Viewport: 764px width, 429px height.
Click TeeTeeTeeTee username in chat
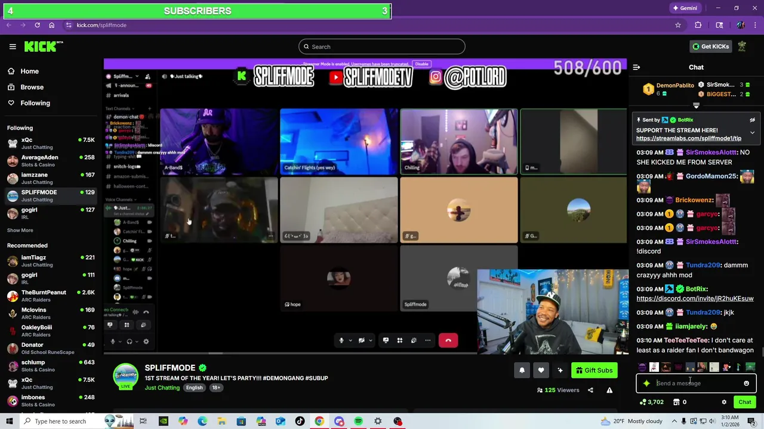pos(686,340)
